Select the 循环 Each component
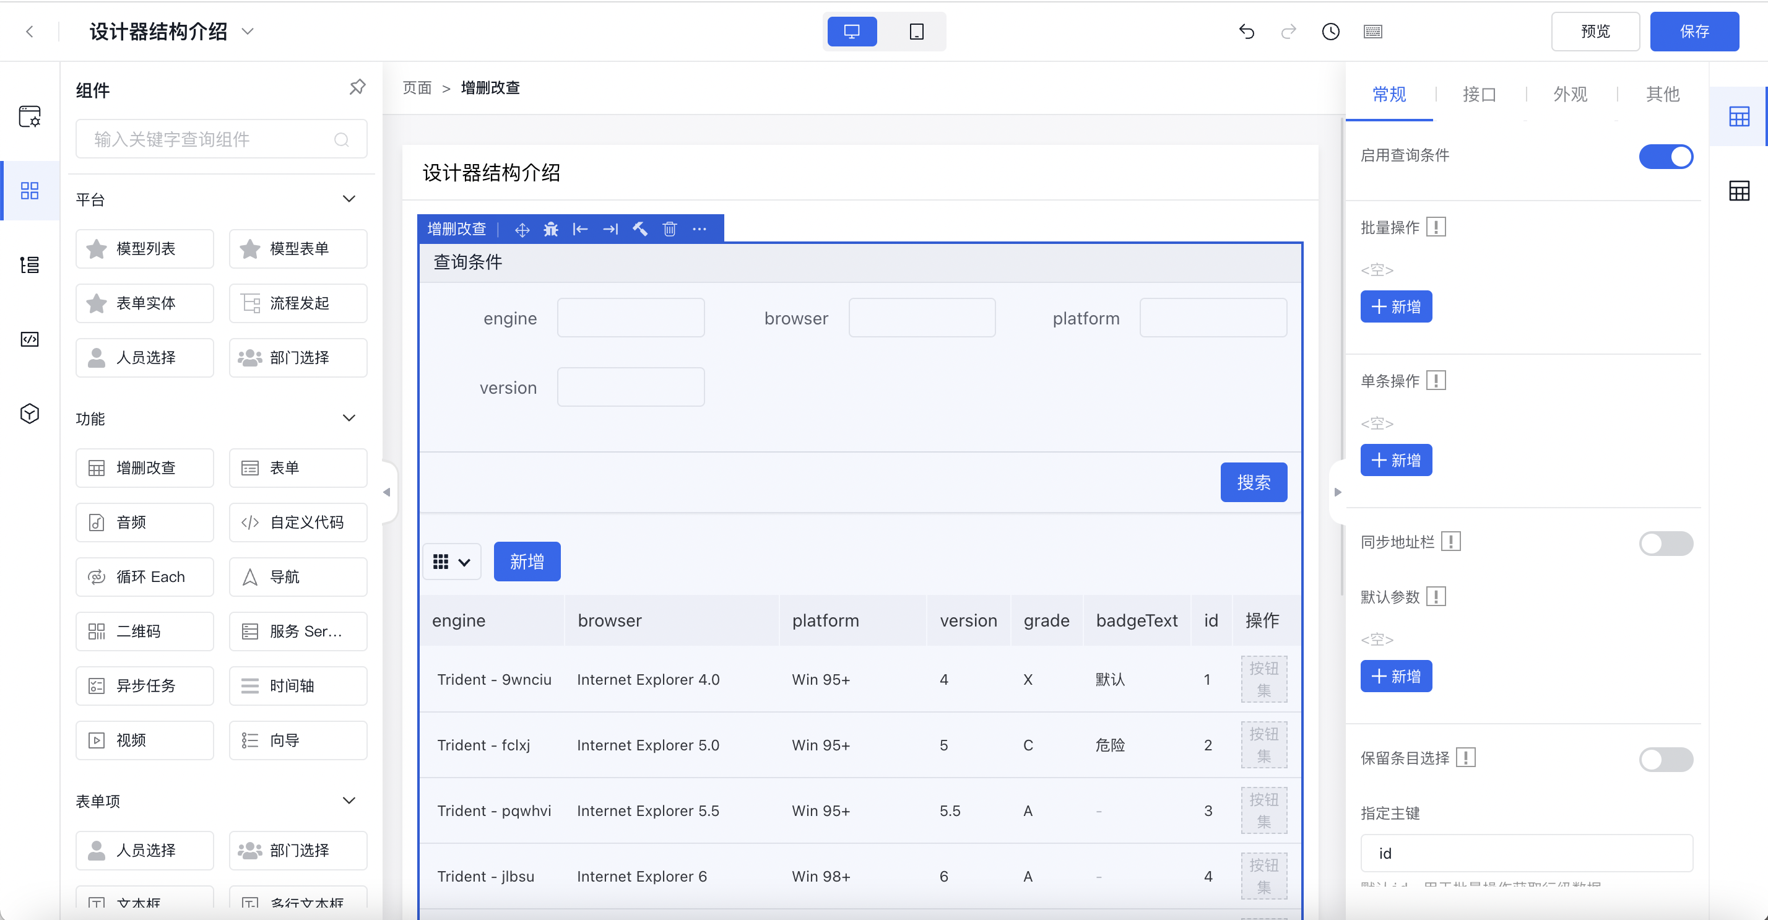 coord(145,577)
